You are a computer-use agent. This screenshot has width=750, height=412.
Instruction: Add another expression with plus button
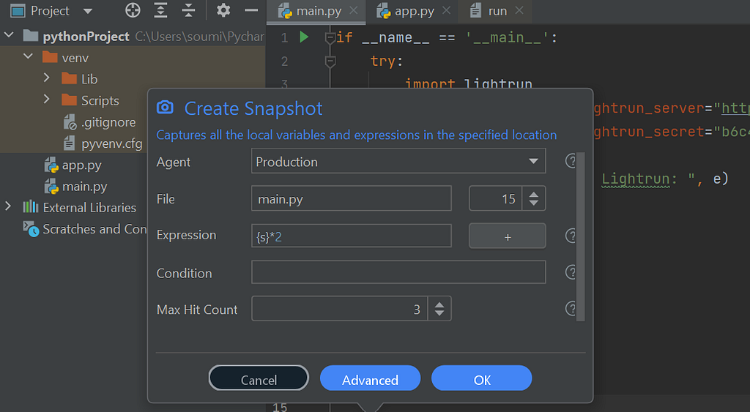[x=508, y=236]
